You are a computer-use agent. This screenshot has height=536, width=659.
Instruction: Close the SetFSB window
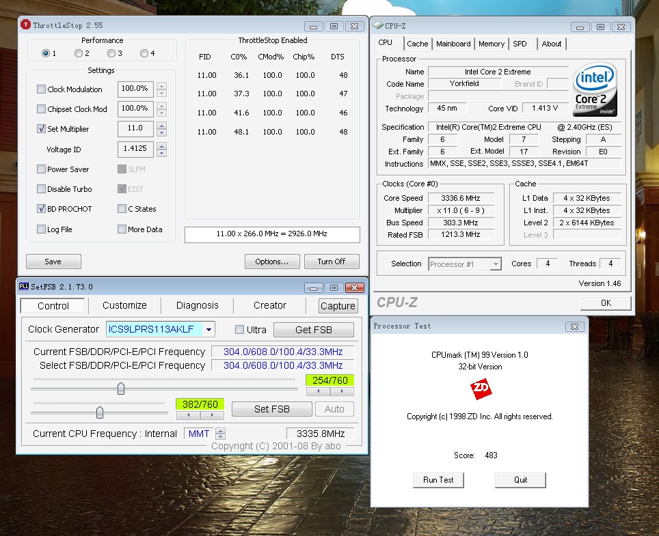[354, 287]
